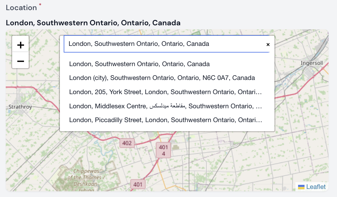Click the Strathroy town label on map
337x197 pixels.
(20, 107)
